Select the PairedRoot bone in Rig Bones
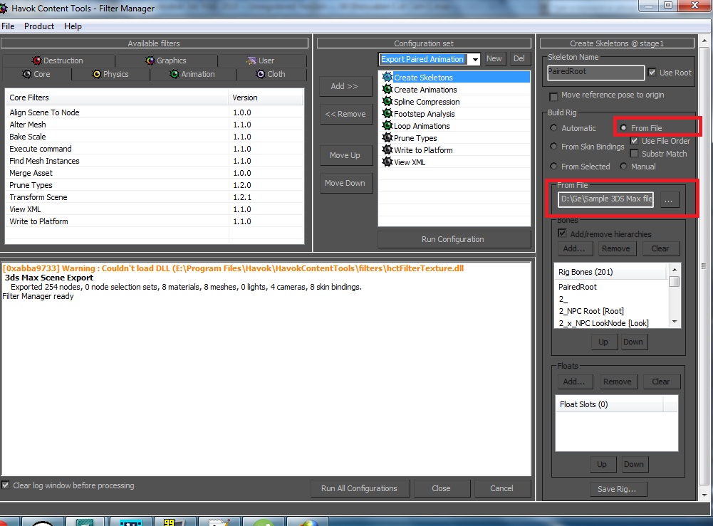This screenshot has height=526, width=713. coord(612,287)
